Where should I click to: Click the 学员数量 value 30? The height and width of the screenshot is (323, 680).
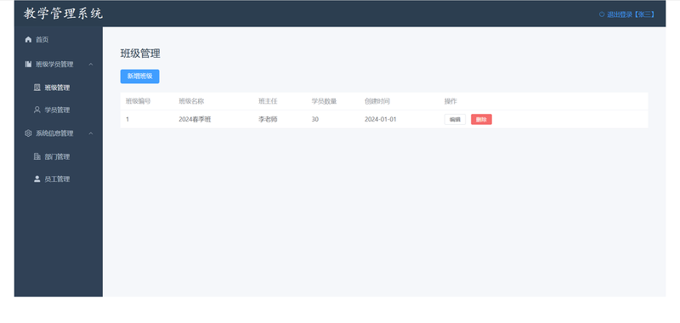click(314, 119)
